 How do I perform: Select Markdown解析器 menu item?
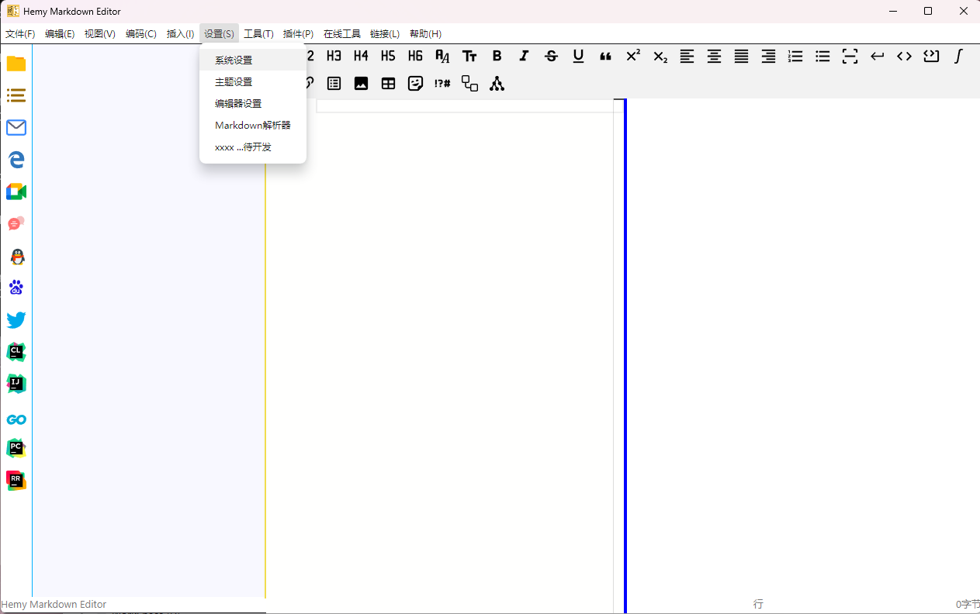pyautogui.click(x=252, y=125)
